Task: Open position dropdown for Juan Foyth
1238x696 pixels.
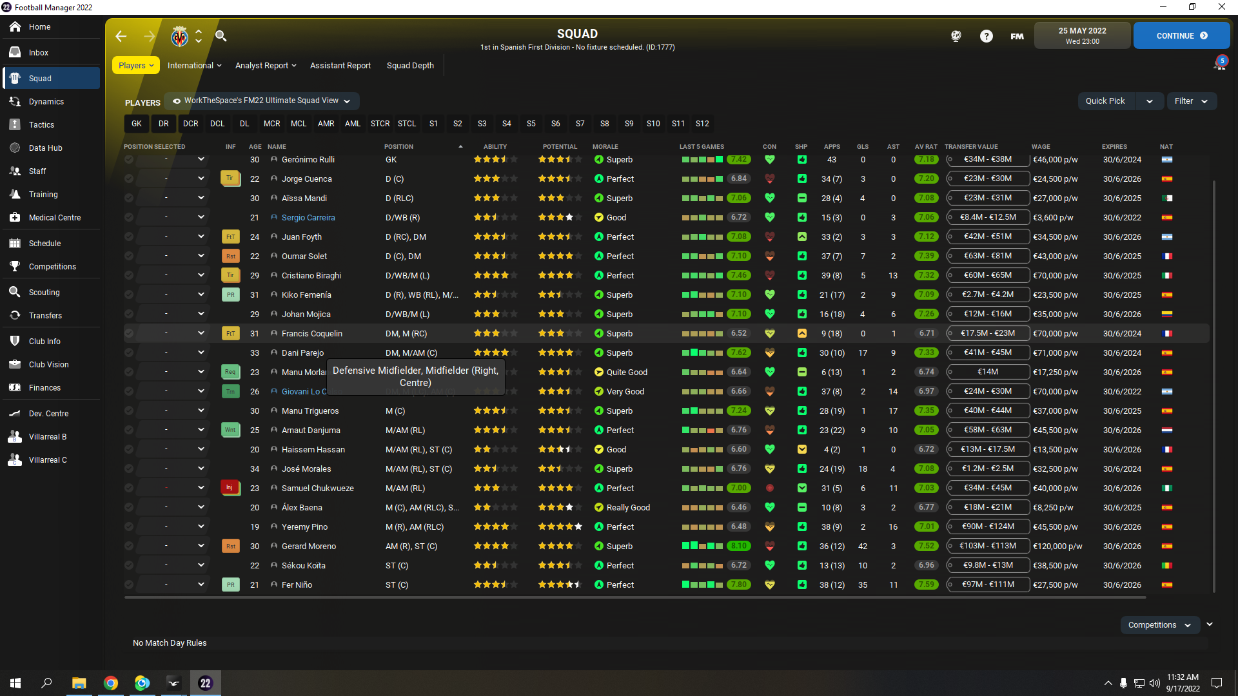Action: pyautogui.click(x=201, y=237)
